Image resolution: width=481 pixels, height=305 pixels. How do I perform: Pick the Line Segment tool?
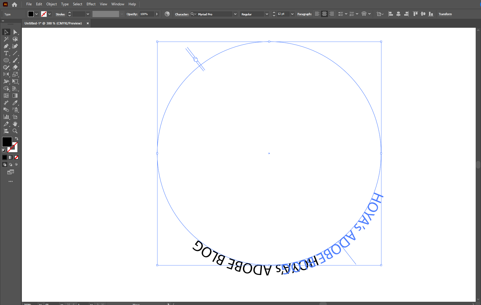tap(15, 53)
